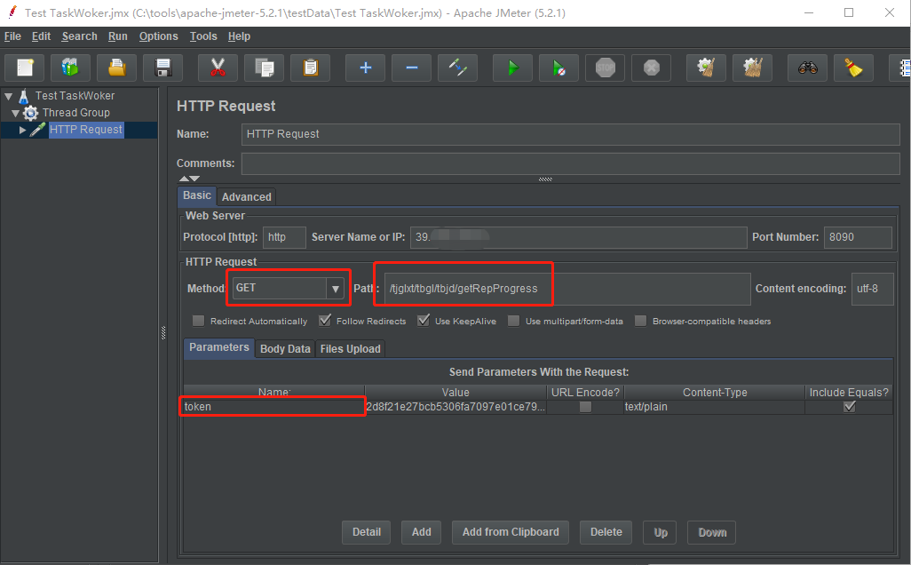Click the Comments input field
Image resolution: width=911 pixels, height=565 pixels.
click(571, 163)
